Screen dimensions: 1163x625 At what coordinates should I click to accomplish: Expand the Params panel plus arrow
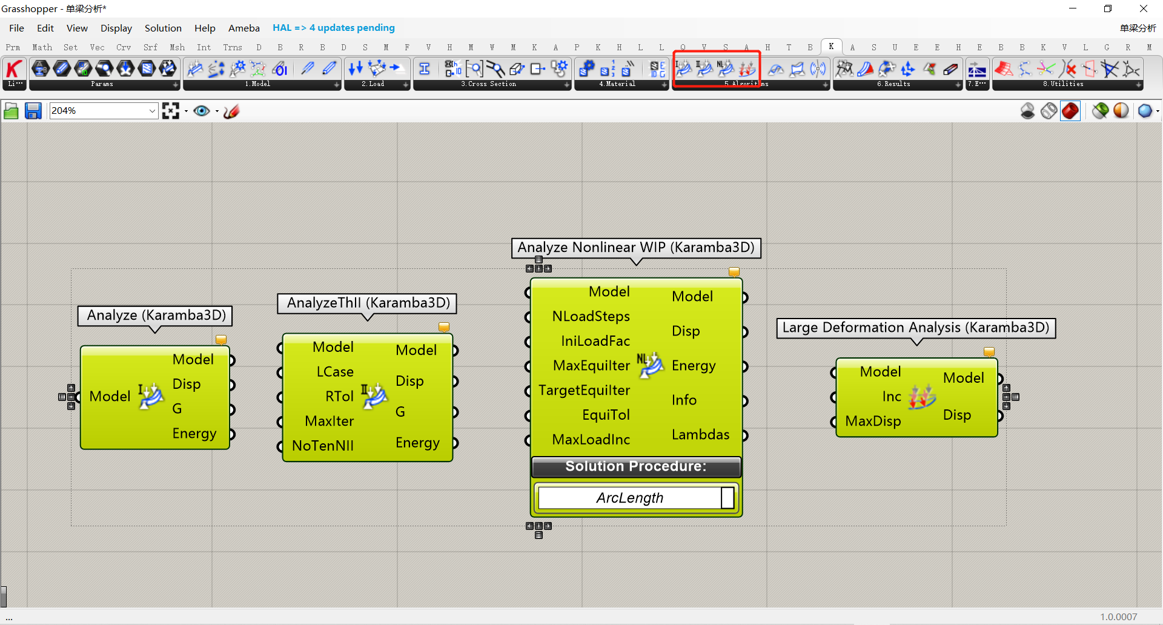point(176,85)
